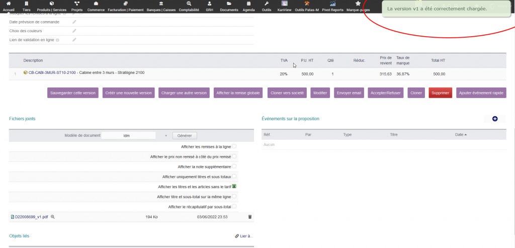515x248 pixels.
Task: Enable Afficher les remises à la ligne
Action: click(x=234, y=146)
